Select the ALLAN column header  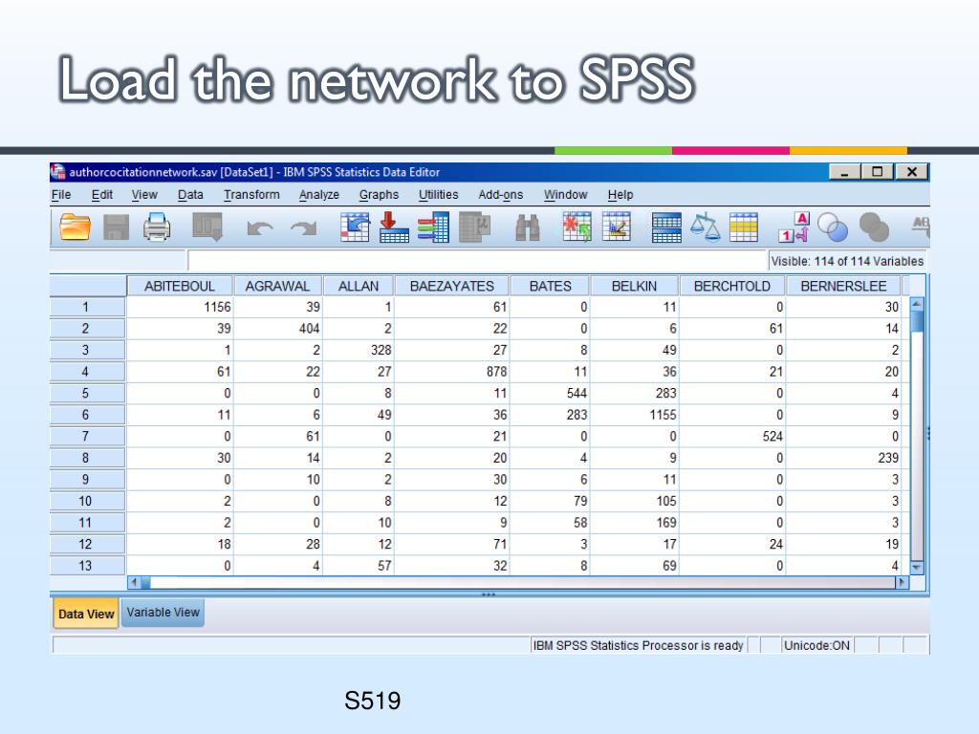pyautogui.click(x=359, y=286)
